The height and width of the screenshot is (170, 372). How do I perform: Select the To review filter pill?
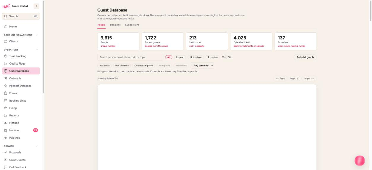(x=213, y=57)
